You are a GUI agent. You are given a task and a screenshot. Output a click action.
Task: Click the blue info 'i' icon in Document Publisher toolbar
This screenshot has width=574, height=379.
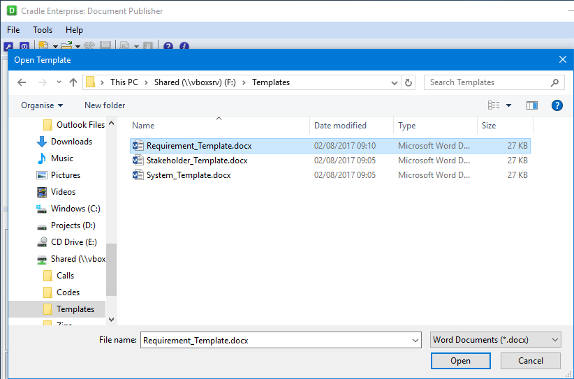[184, 47]
